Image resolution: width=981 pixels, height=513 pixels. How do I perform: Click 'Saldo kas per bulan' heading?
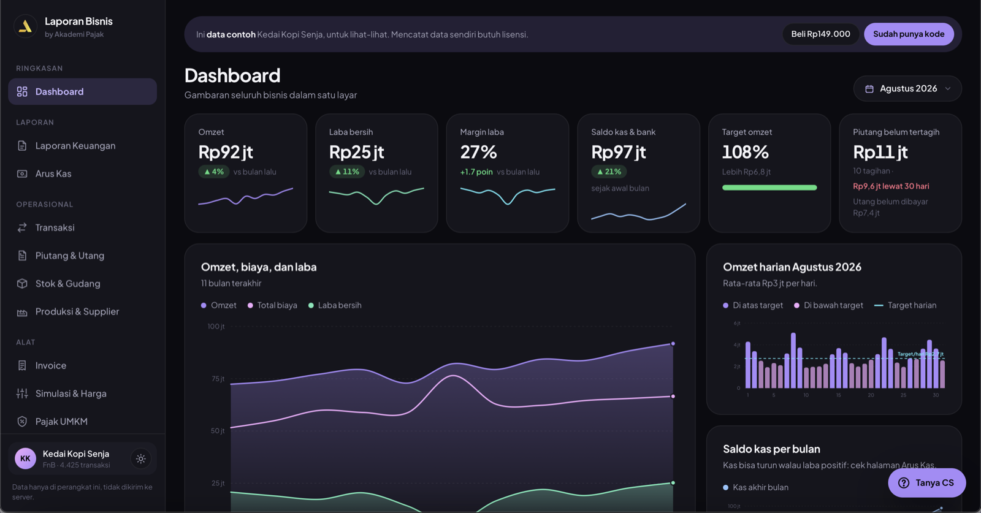tap(771, 449)
